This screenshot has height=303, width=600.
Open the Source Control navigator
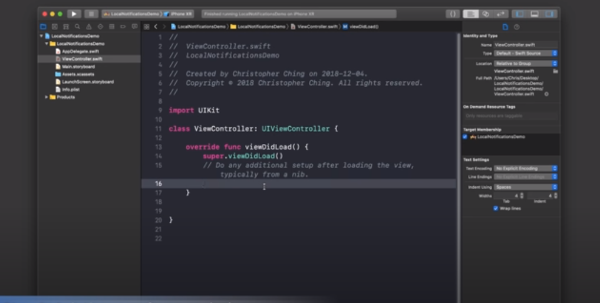(55, 27)
